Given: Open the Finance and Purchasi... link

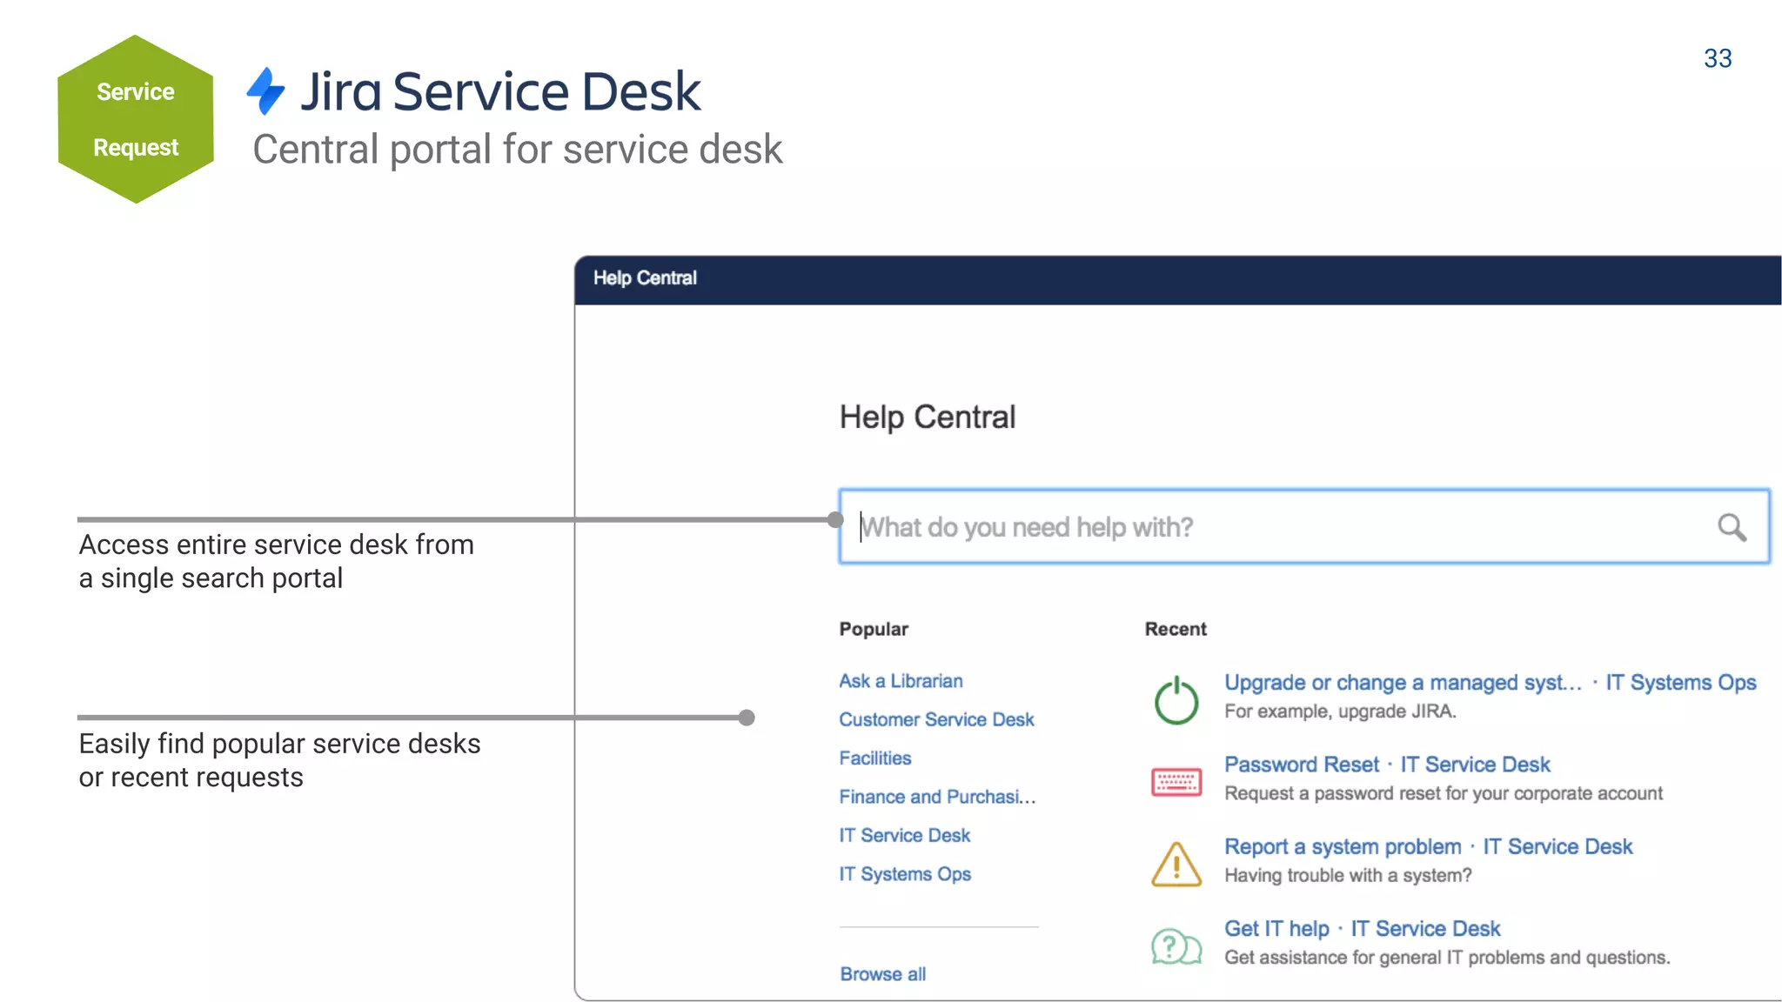Looking at the screenshot, I should (937, 797).
